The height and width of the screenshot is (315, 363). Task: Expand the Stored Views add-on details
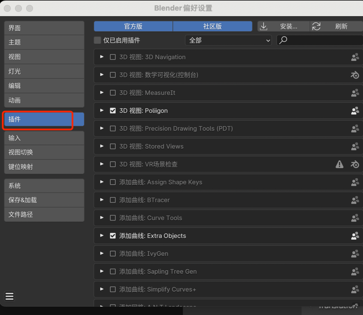click(x=102, y=146)
